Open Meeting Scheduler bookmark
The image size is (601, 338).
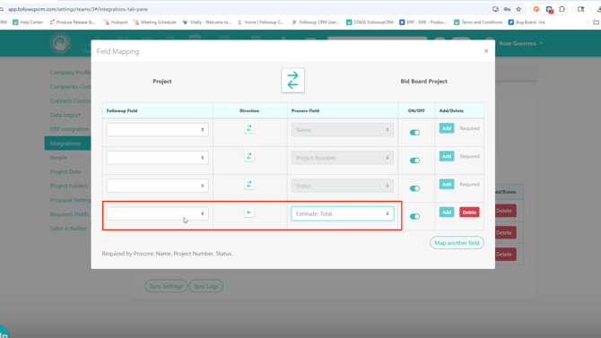[x=155, y=22]
